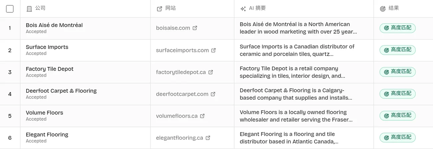Sort by the 网站 column header
The height and width of the screenshot is (149, 433).
(x=171, y=8)
